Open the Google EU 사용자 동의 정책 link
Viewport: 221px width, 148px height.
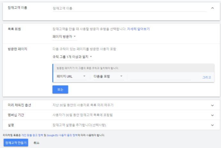(62, 135)
